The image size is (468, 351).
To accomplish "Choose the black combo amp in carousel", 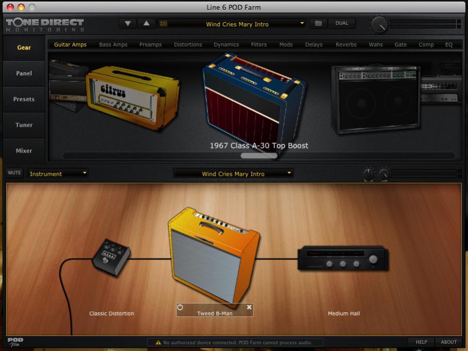I will [x=376, y=99].
